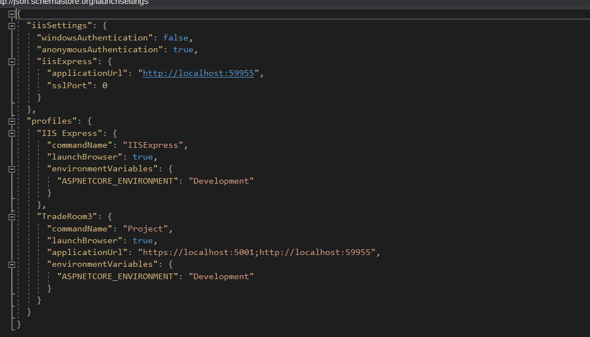Click the "profiles" key
The image size is (590, 337).
click(x=52, y=121)
